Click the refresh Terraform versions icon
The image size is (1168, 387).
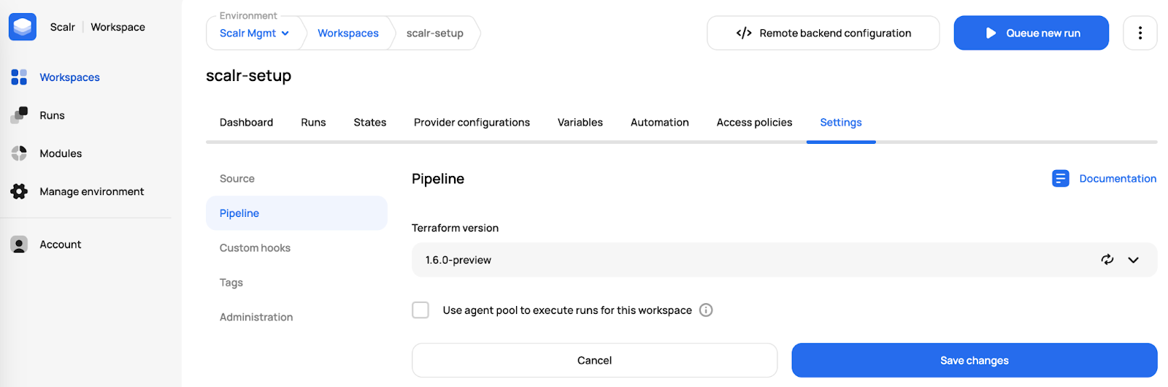(x=1107, y=259)
